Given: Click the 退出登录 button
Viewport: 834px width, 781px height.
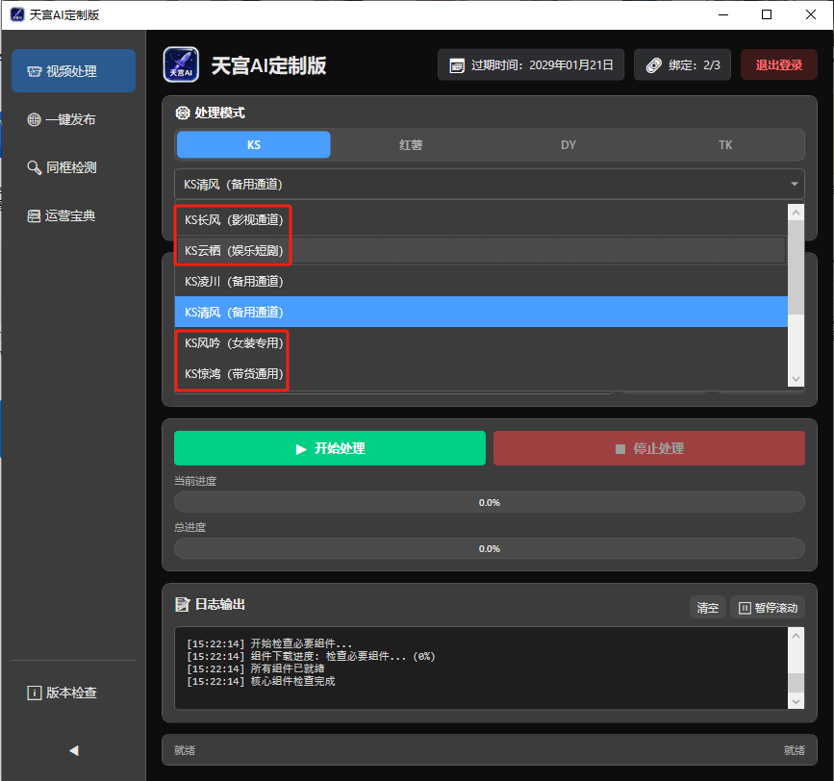Looking at the screenshot, I should coord(778,64).
